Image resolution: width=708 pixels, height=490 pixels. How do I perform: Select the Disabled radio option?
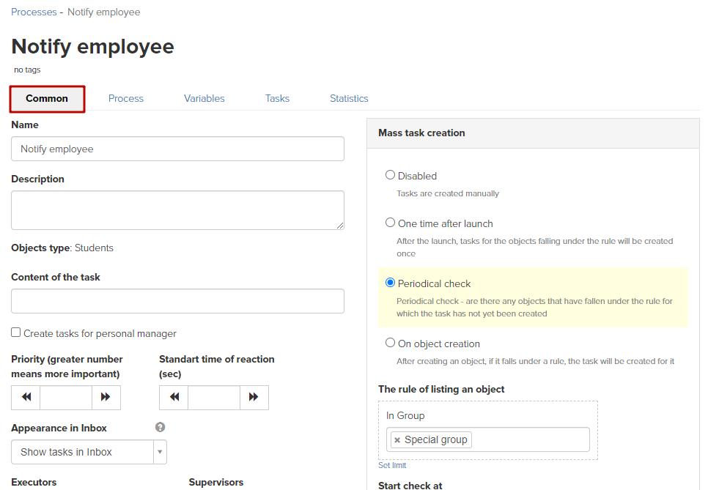[390, 175]
